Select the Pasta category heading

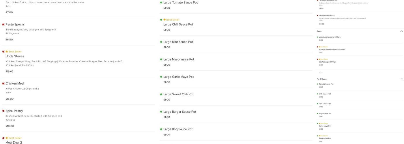(319, 31)
